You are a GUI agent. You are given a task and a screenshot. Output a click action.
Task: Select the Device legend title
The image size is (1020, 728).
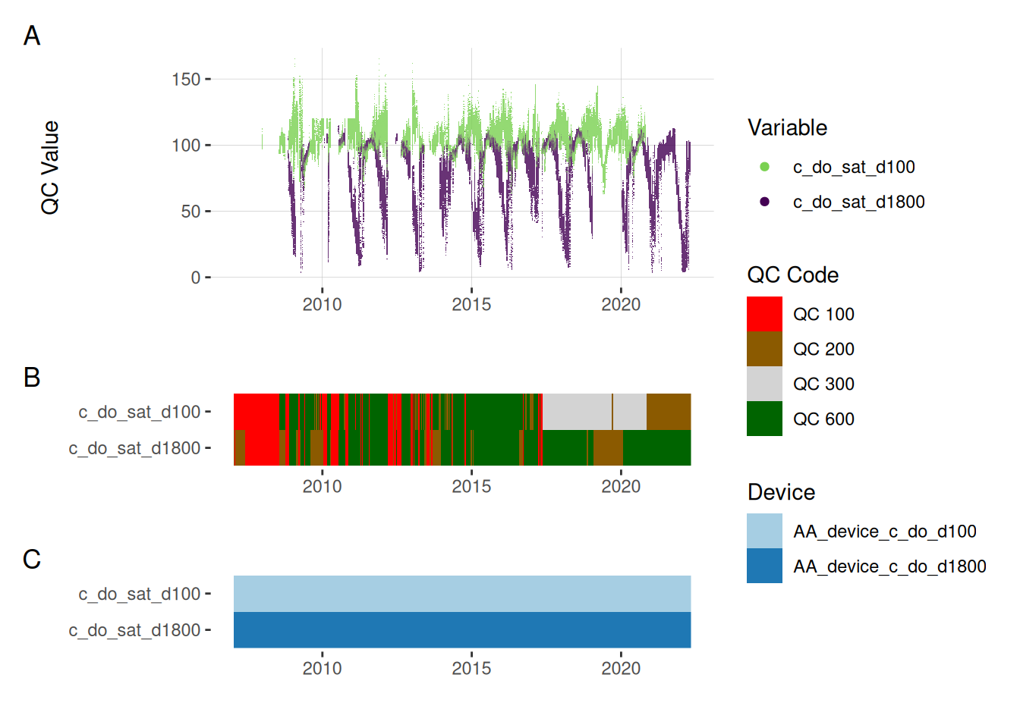point(781,492)
